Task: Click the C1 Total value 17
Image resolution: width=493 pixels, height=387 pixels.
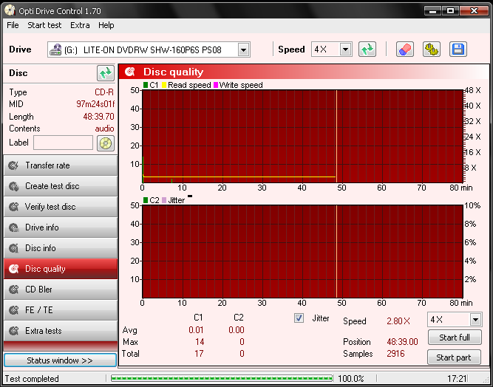Action: coord(199,353)
